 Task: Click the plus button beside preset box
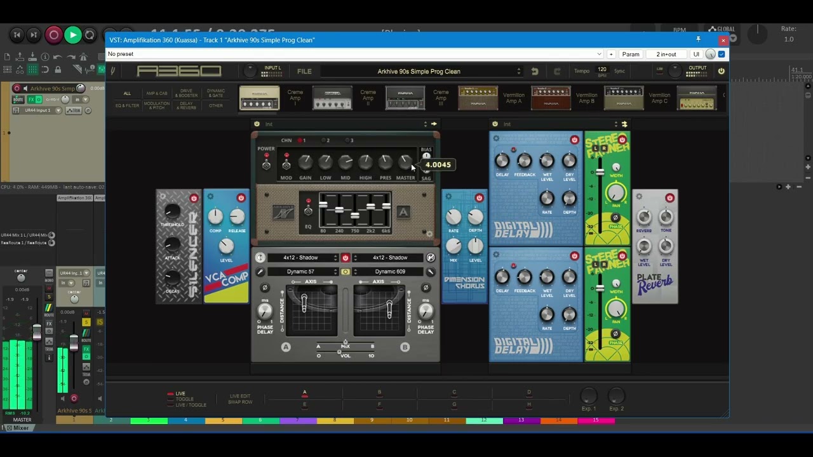click(611, 54)
